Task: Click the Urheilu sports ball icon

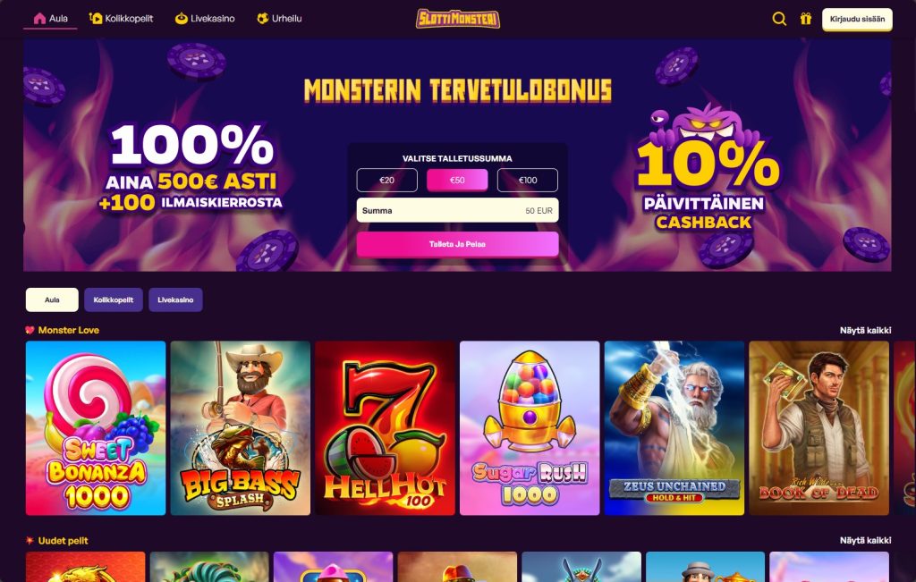Action: 263,18
